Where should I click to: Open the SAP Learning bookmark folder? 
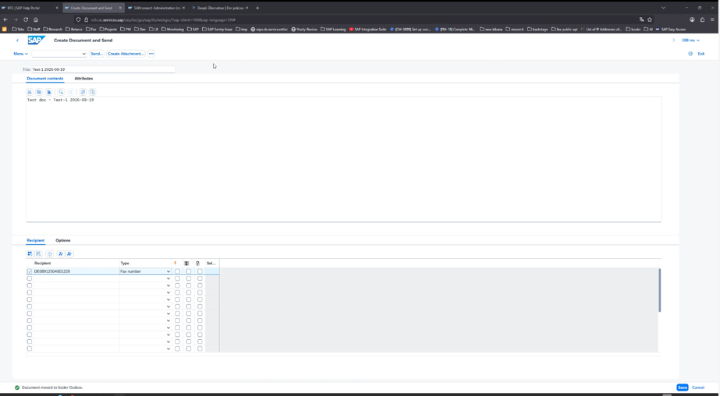(333, 30)
